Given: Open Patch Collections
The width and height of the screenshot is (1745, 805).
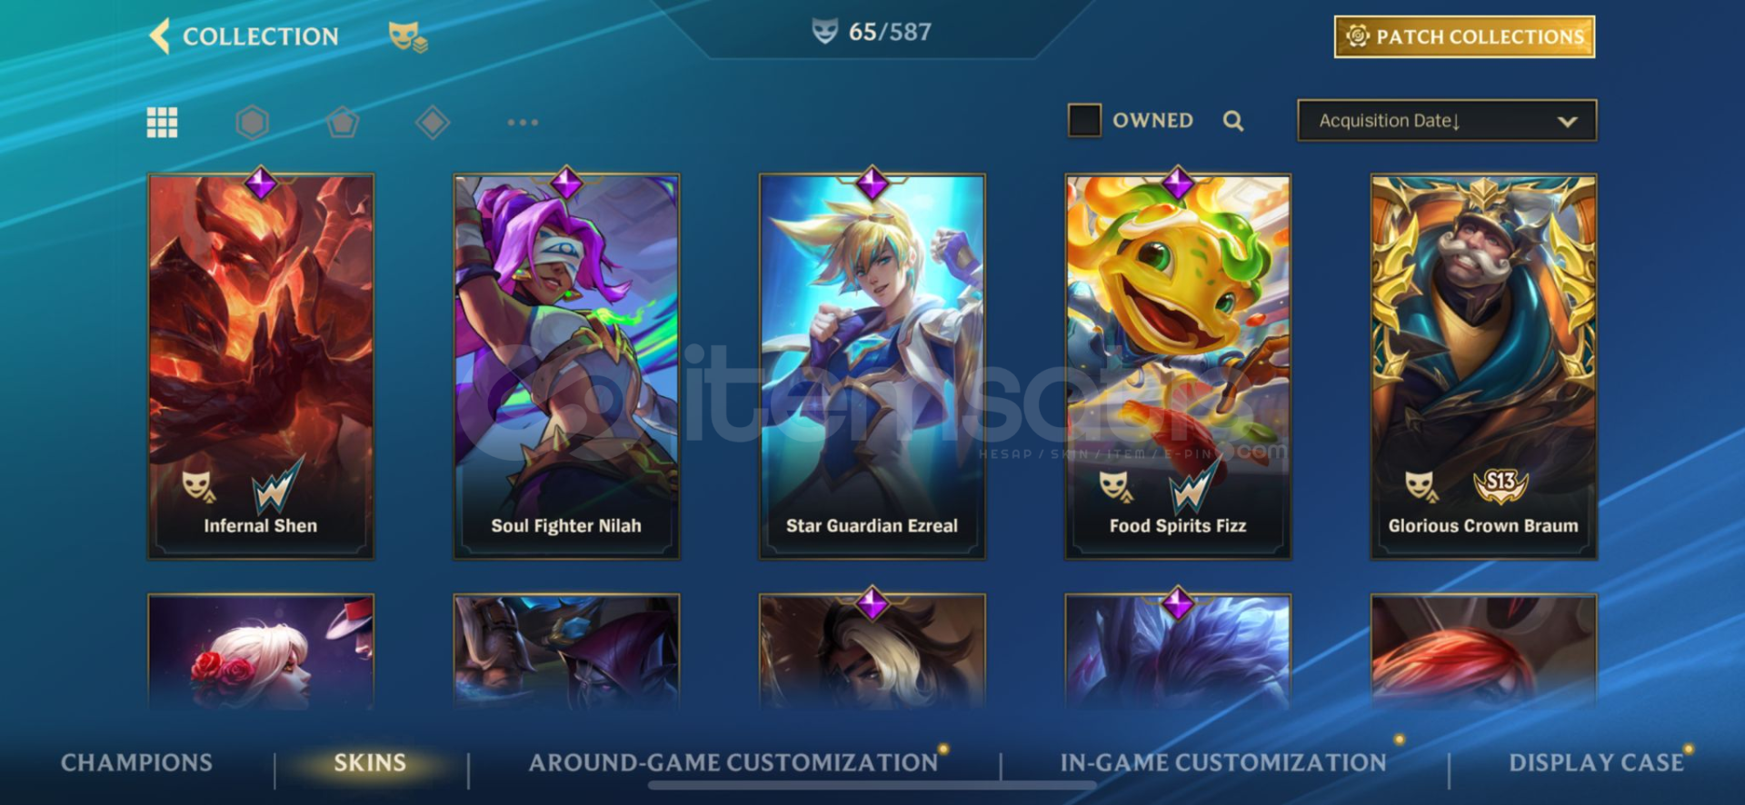Looking at the screenshot, I should point(1464,36).
